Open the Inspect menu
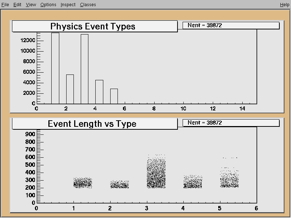This screenshot has height=218, width=291. 68,5
